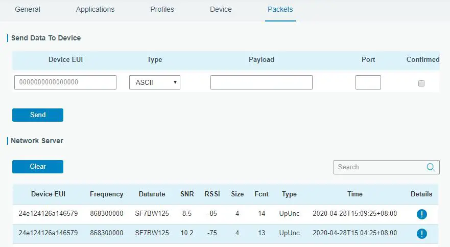Click the Frequency column header

pos(106,194)
